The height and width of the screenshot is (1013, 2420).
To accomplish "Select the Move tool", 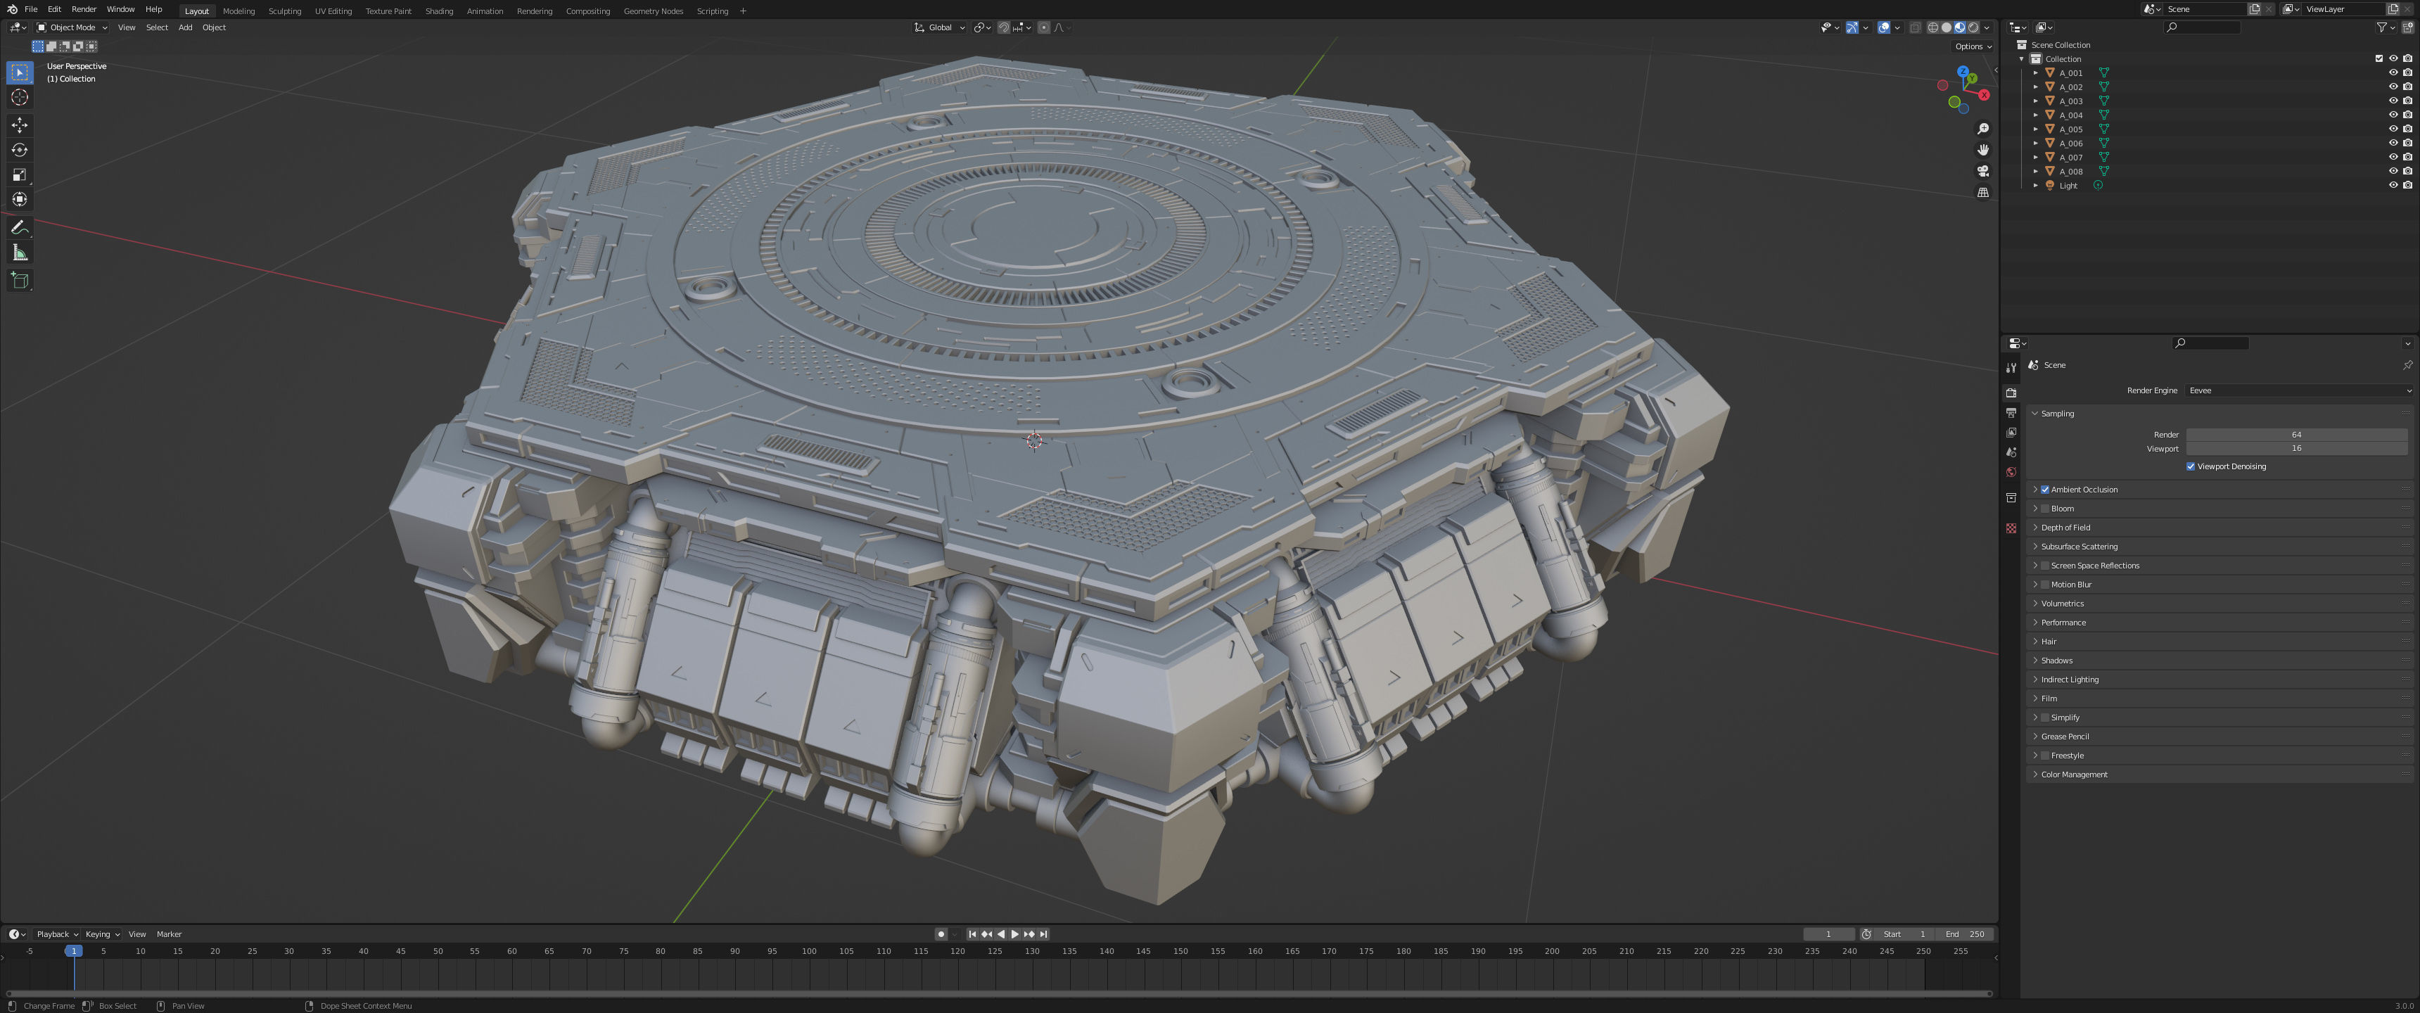I will click(x=20, y=125).
